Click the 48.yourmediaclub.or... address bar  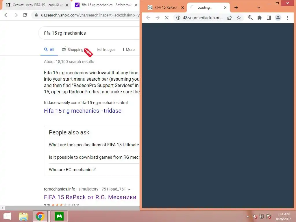click(203, 18)
